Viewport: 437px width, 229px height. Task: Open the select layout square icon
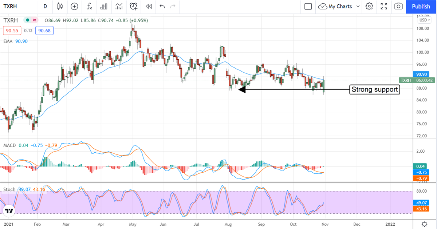[308, 6]
